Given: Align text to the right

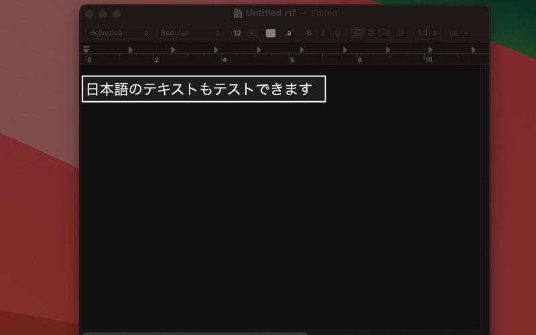Looking at the screenshot, I should (x=386, y=33).
